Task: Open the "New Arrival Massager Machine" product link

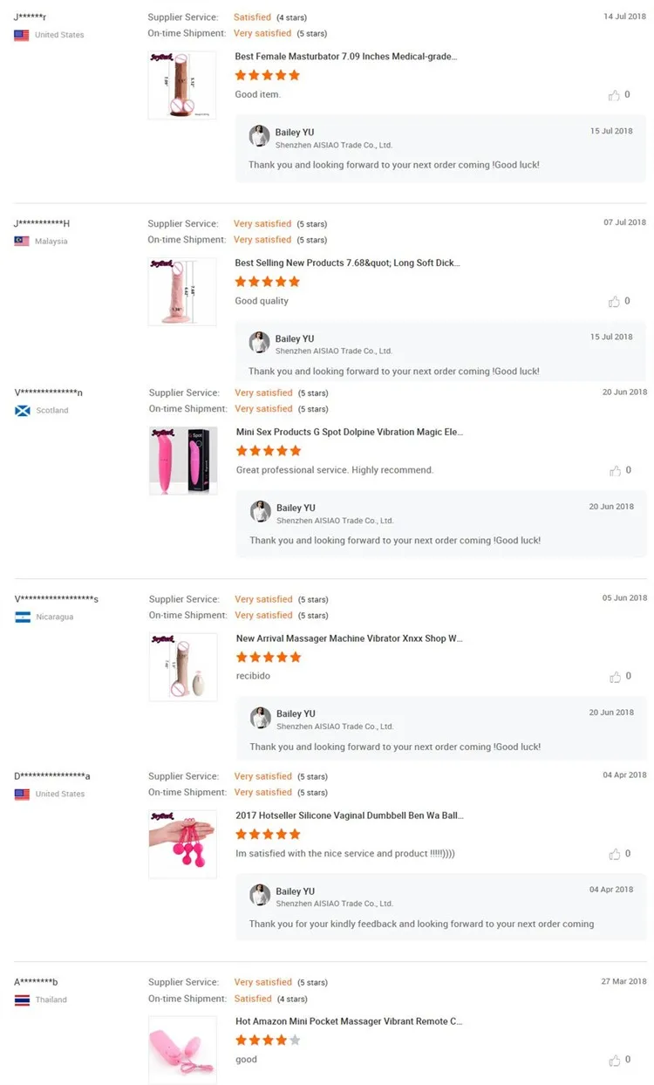Action: click(x=349, y=638)
